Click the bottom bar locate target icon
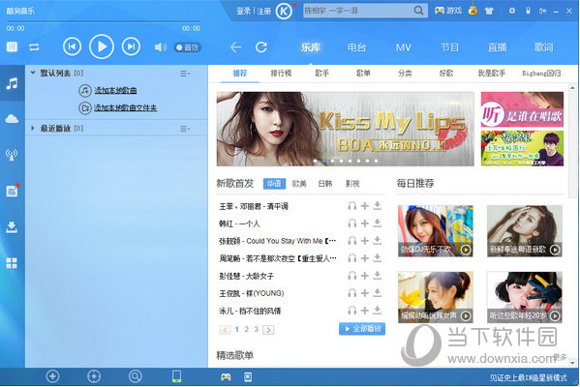The image size is (580, 387). click(94, 376)
